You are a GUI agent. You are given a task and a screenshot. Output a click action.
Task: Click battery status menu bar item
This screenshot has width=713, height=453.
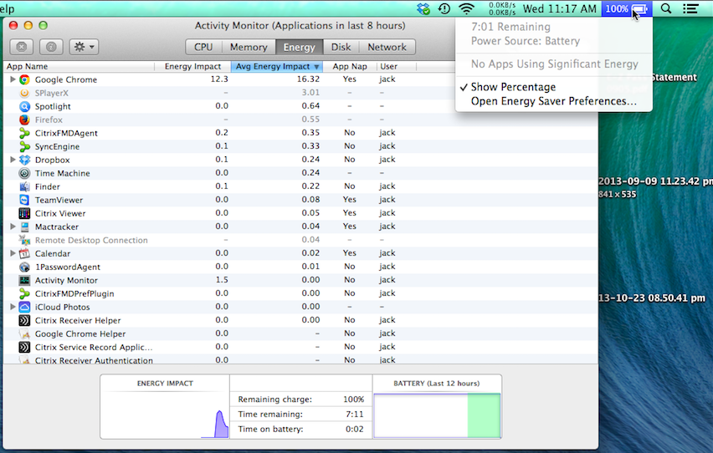(x=627, y=8)
